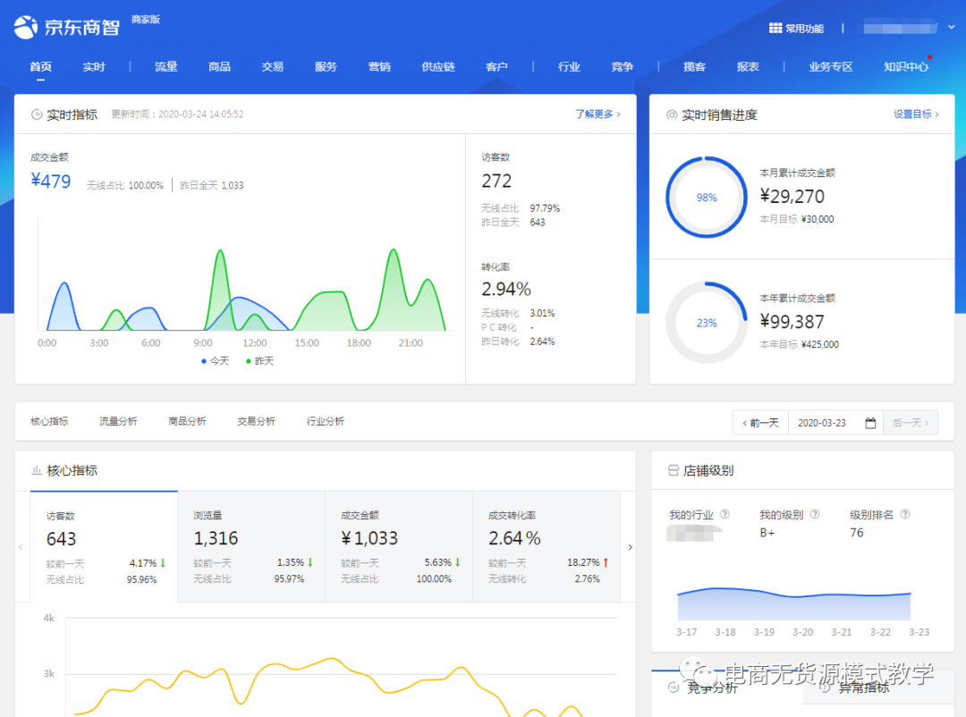Open the 实时 navigation menu
Screen dimensions: 966x717
[94, 66]
